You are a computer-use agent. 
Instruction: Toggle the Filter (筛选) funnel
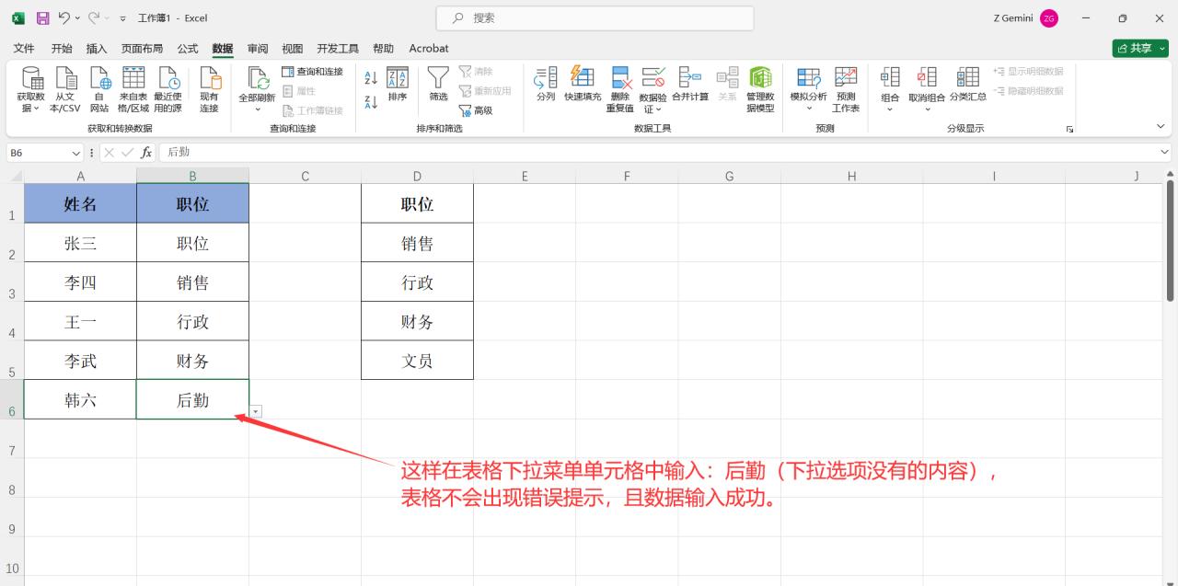(438, 85)
